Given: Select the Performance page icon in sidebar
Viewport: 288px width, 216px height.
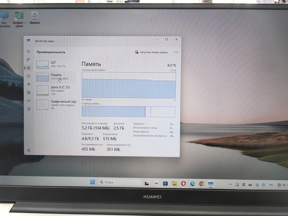Looking at the screenshot, I should tap(29, 68).
